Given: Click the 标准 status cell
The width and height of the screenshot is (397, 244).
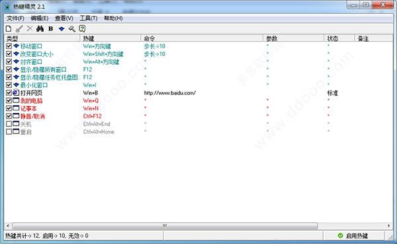Looking at the screenshot, I should point(332,93).
